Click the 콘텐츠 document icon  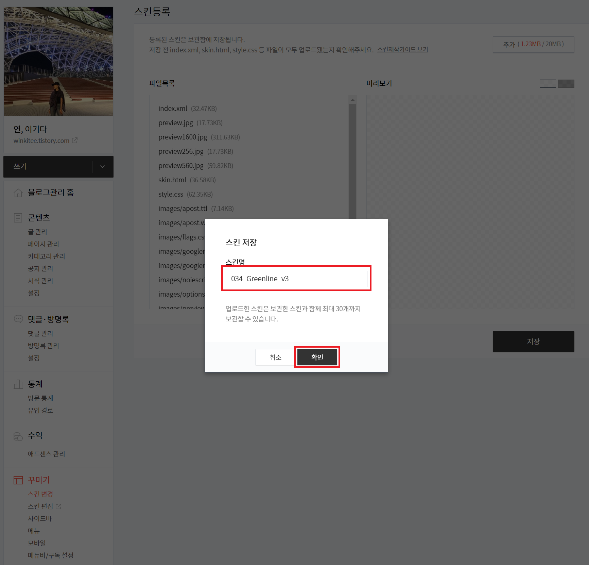18,218
